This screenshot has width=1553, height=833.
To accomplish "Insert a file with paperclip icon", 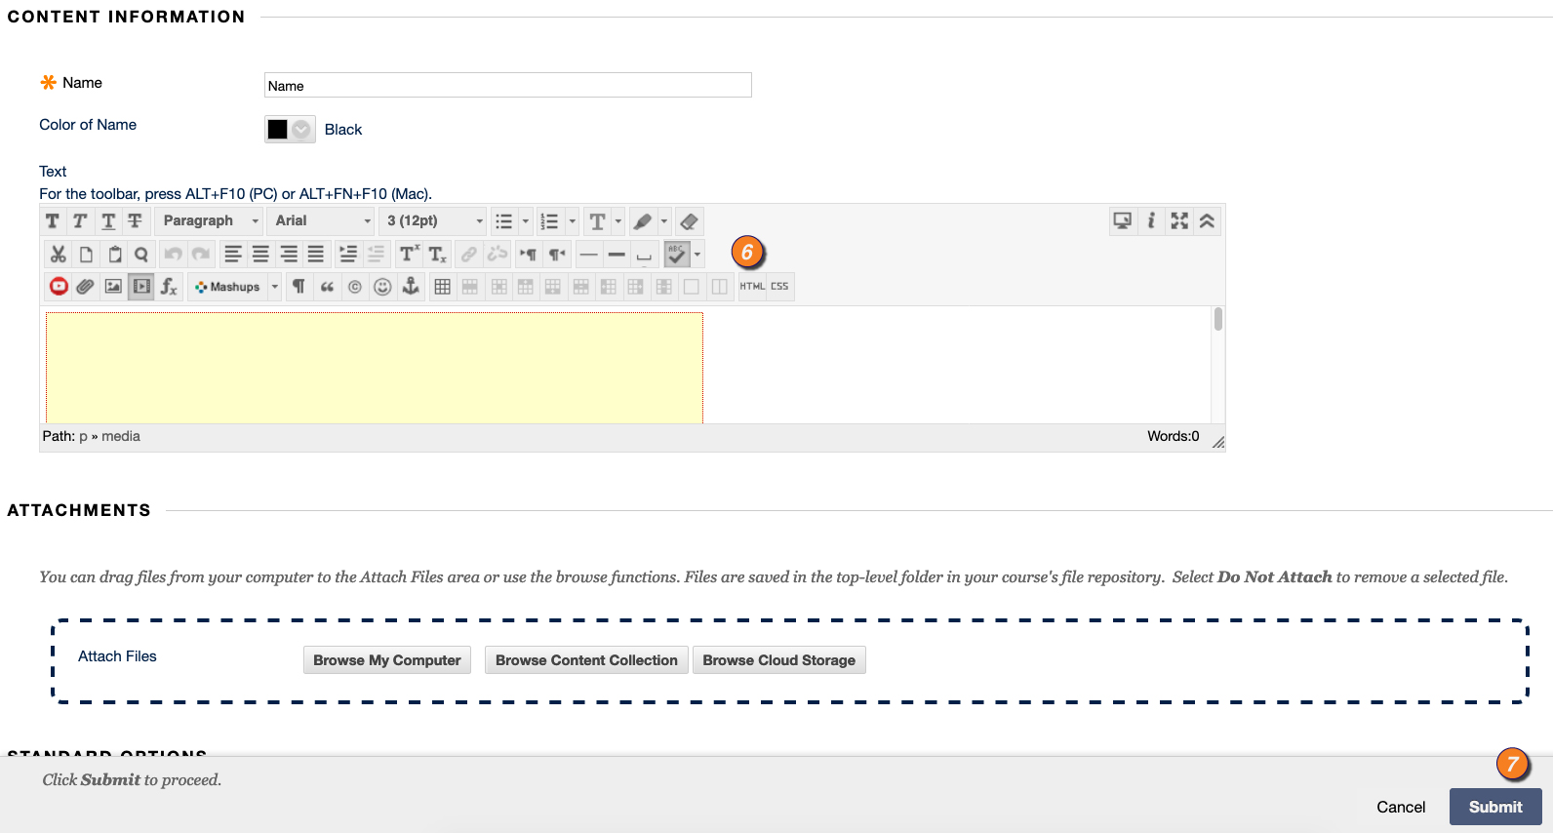I will (x=86, y=287).
